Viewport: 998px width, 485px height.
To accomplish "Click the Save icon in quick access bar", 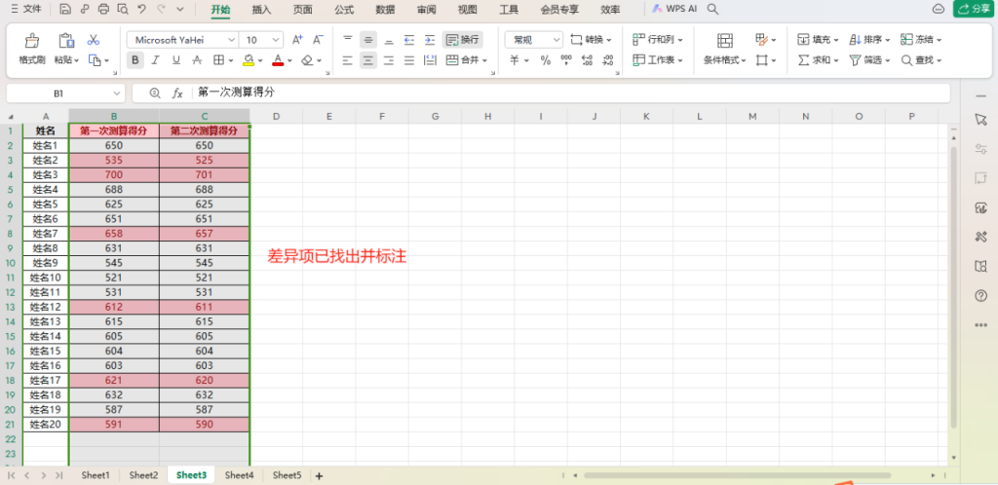I will [x=64, y=9].
